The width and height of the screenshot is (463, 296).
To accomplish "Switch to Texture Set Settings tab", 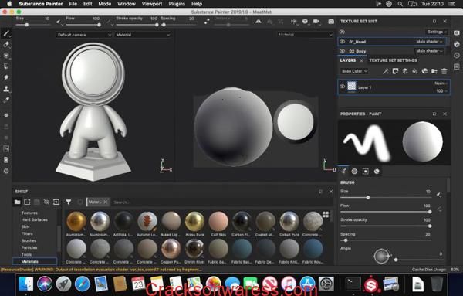I will click(x=393, y=60).
